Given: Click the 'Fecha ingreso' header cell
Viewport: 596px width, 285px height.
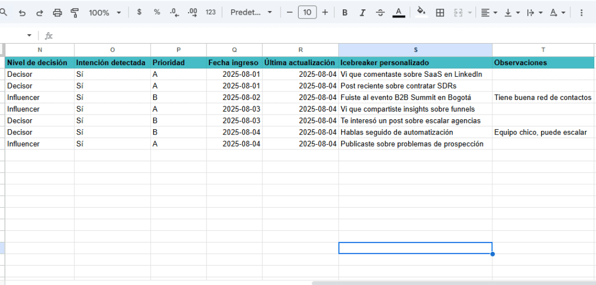Looking at the screenshot, I should [x=234, y=63].
